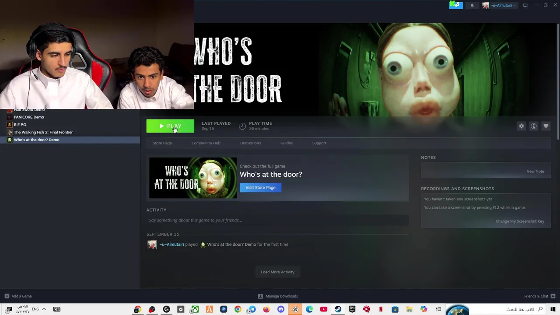Open the Guides tab

[x=287, y=143]
